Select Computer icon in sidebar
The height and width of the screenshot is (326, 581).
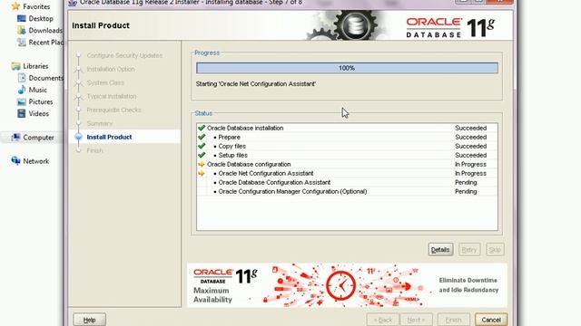[15, 138]
